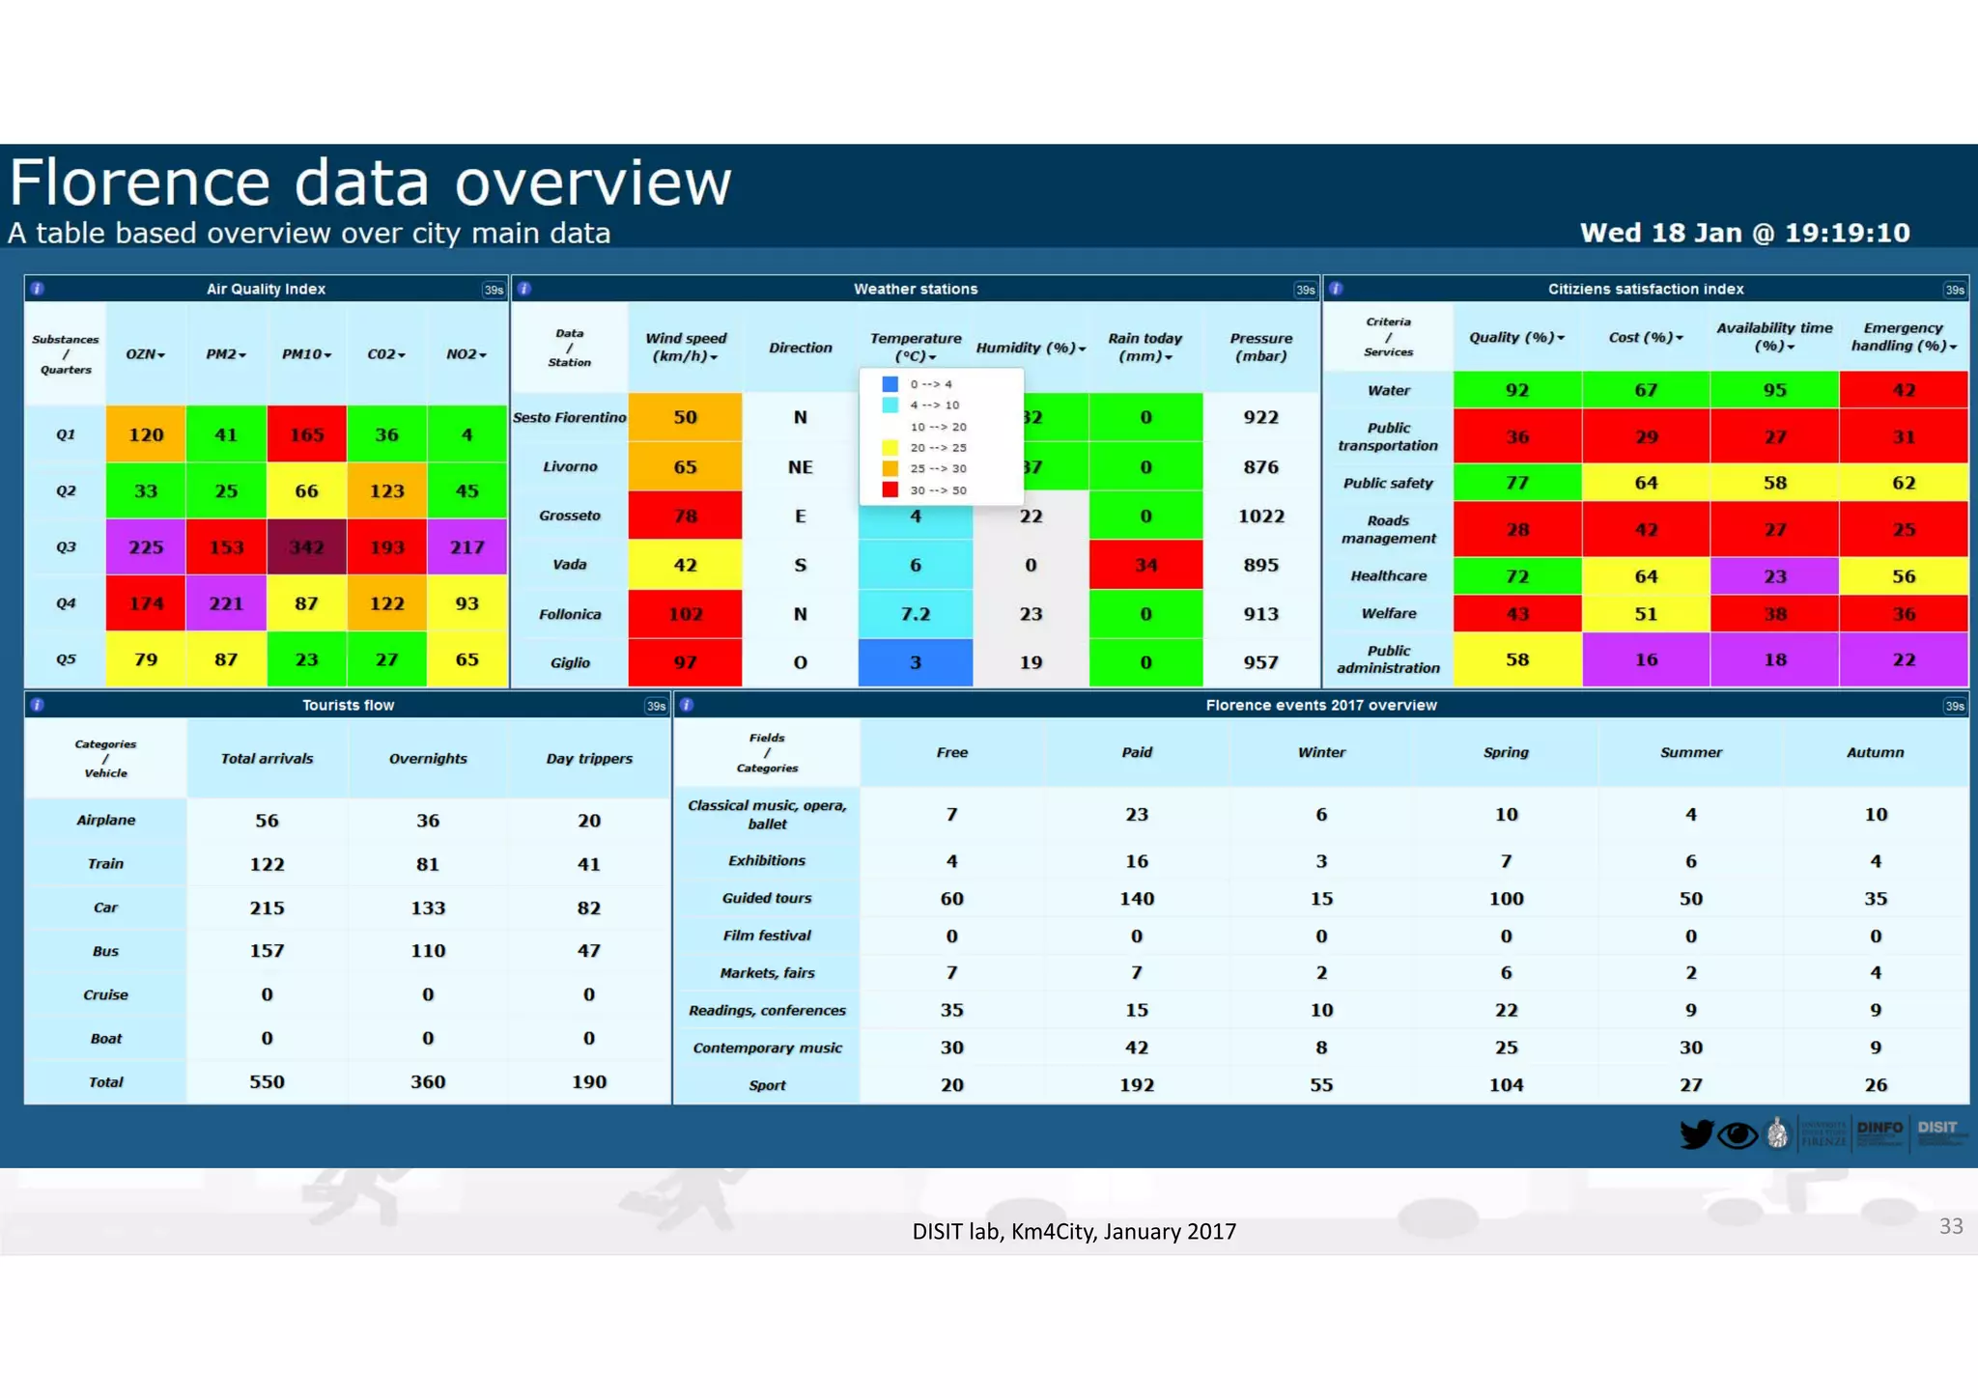Click the 39s refresh countdown on Air Quality panel
The height and width of the screenshot is (1398, 1978).
[494, 290]
